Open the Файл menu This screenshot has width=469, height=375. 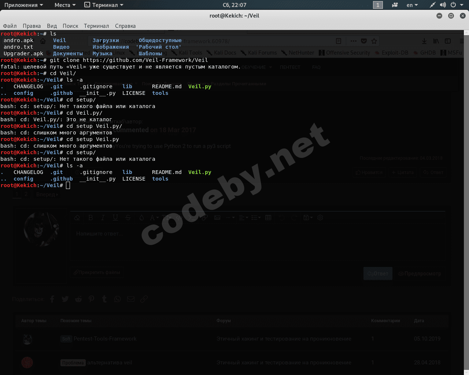(x=10, y=26)
